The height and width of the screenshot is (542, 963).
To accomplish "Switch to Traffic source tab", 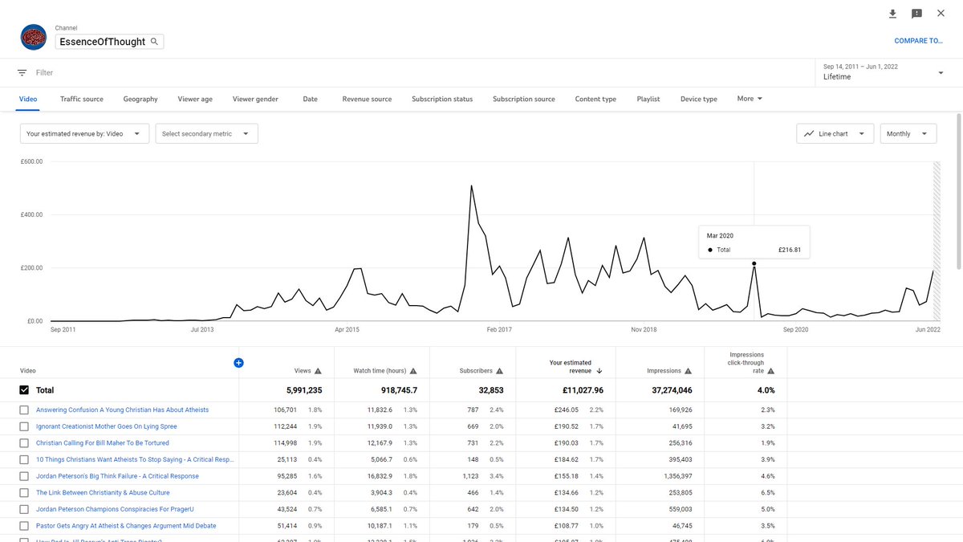I will coord(82,99).
